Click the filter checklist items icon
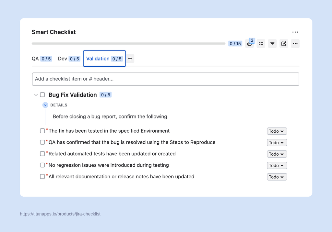The image size is (332, 232). 272,44
